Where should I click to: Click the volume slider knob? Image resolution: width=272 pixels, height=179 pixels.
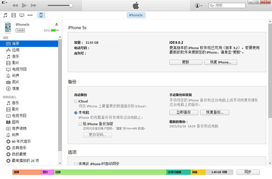(71, 5)
